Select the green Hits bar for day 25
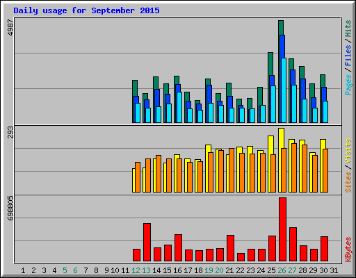This screenshot has height=278, width=356. coord(270,64)
